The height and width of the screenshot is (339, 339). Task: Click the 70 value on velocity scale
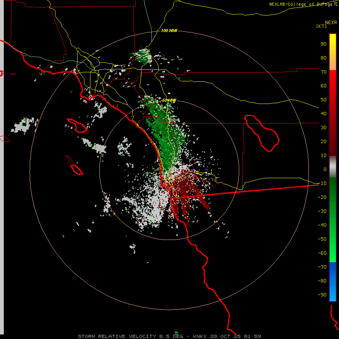click(x=324, y=72)
